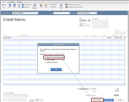Screen dimensions: 129x102
Task: Expand the Save dropdown arrow
Action: 14,8
